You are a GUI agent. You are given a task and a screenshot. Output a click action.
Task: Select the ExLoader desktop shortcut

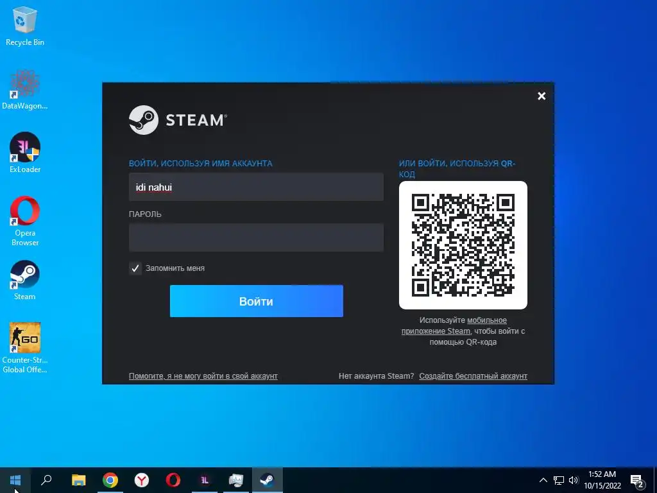pyautogui.click(x=25, y=153)
